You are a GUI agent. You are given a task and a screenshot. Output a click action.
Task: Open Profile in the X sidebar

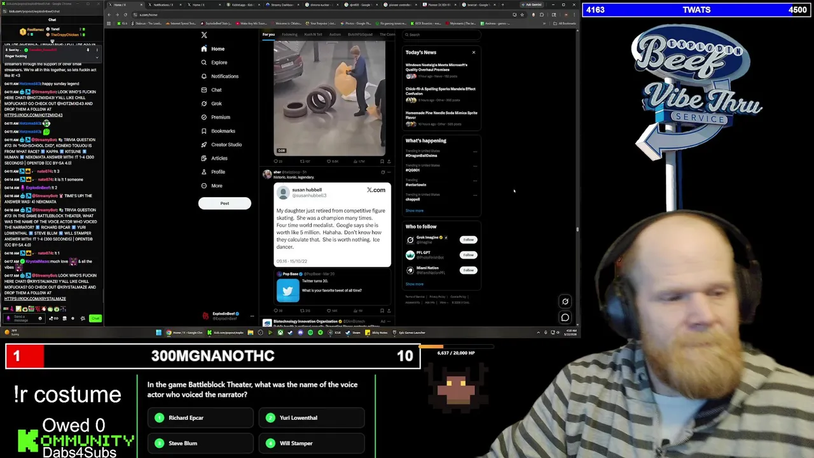(213, 172)
